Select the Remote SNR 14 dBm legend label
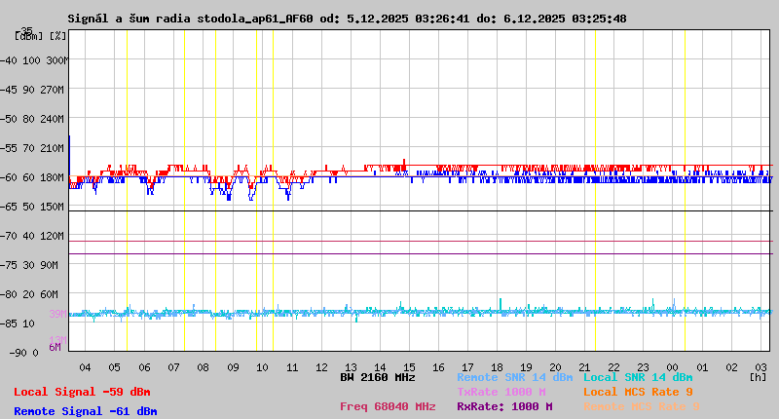 point(514,377)
